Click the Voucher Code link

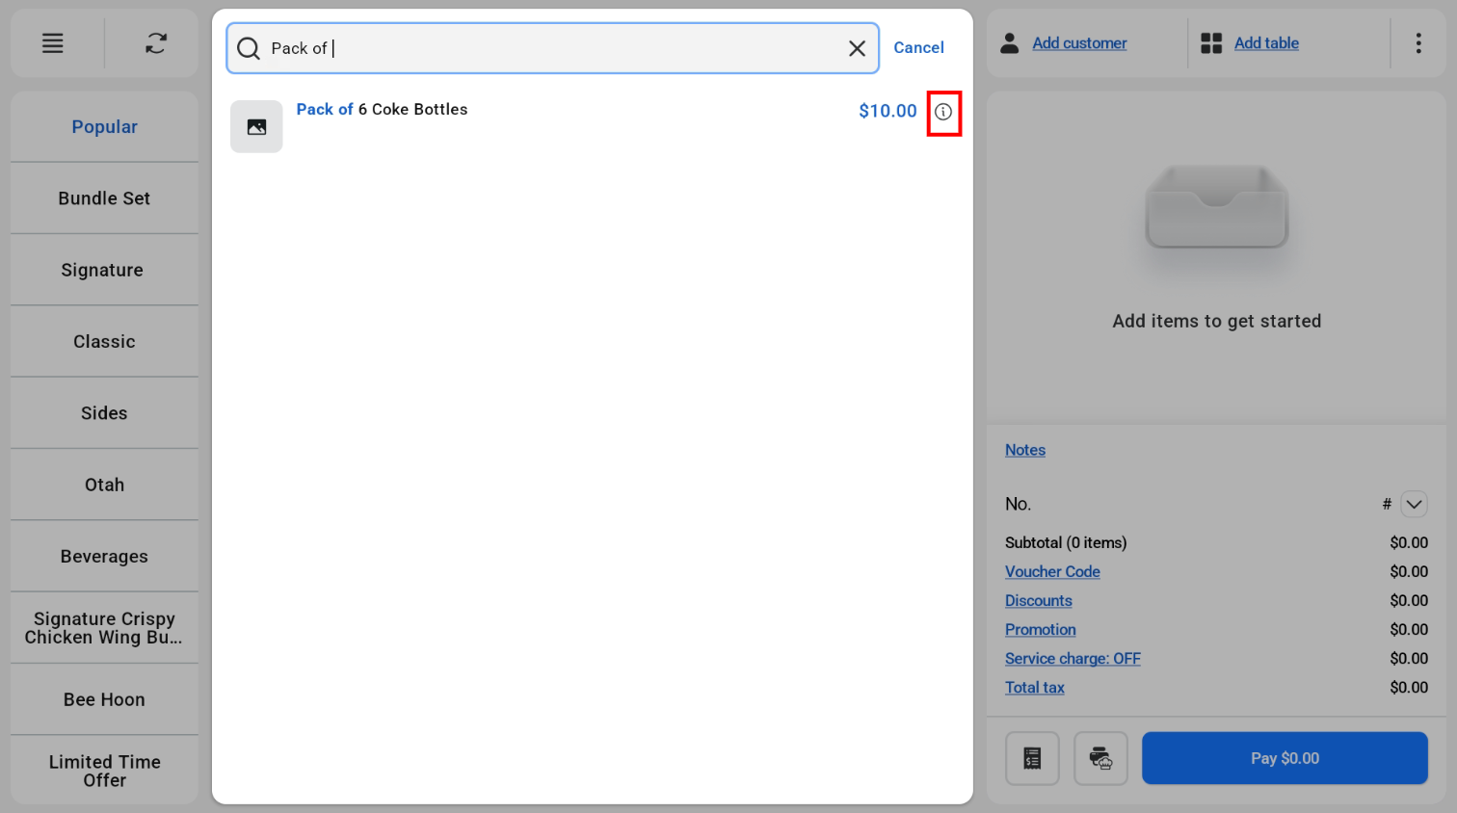(1052, 571)
